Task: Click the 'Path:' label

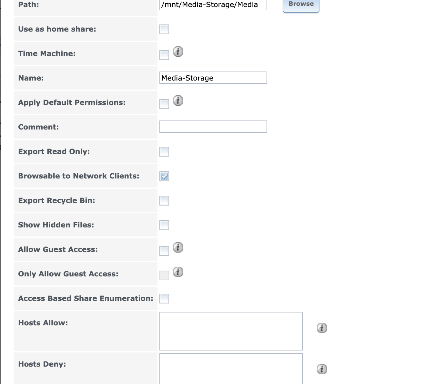Action: click(x=29, y=5)
